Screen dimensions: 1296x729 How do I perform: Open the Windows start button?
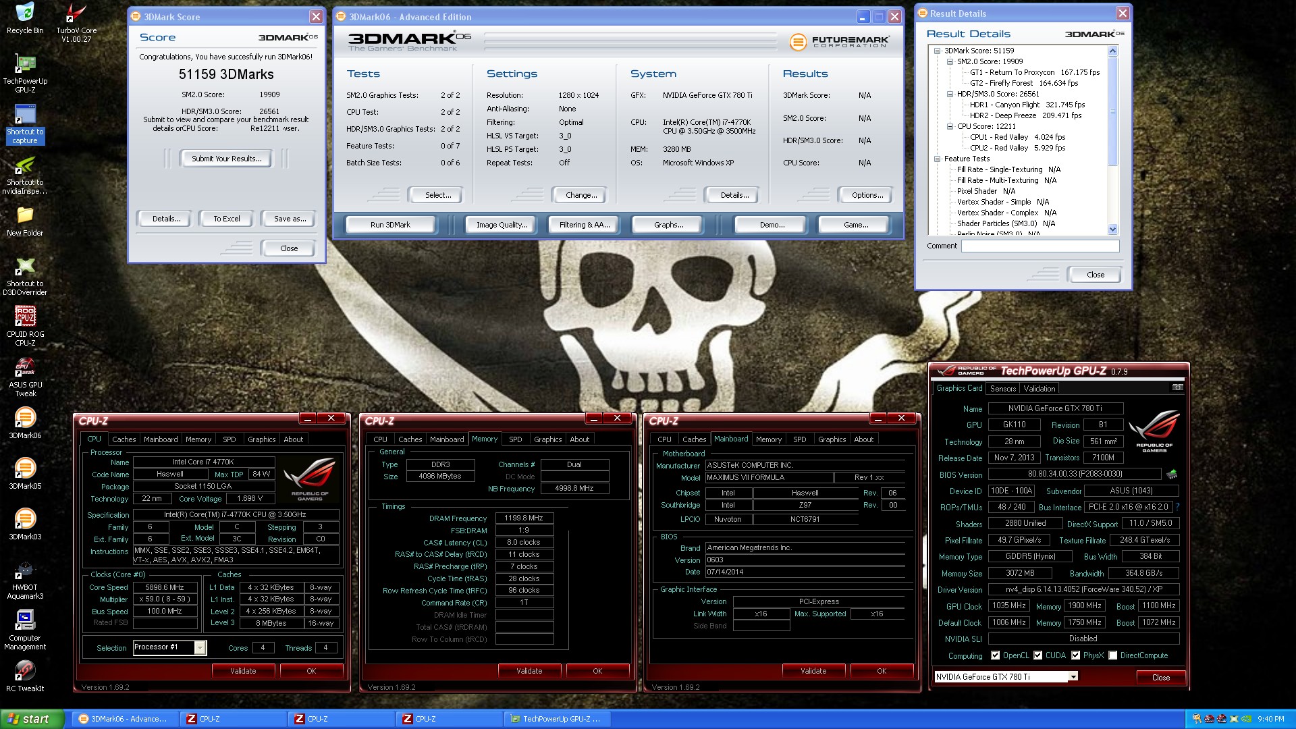coord(32,719)
